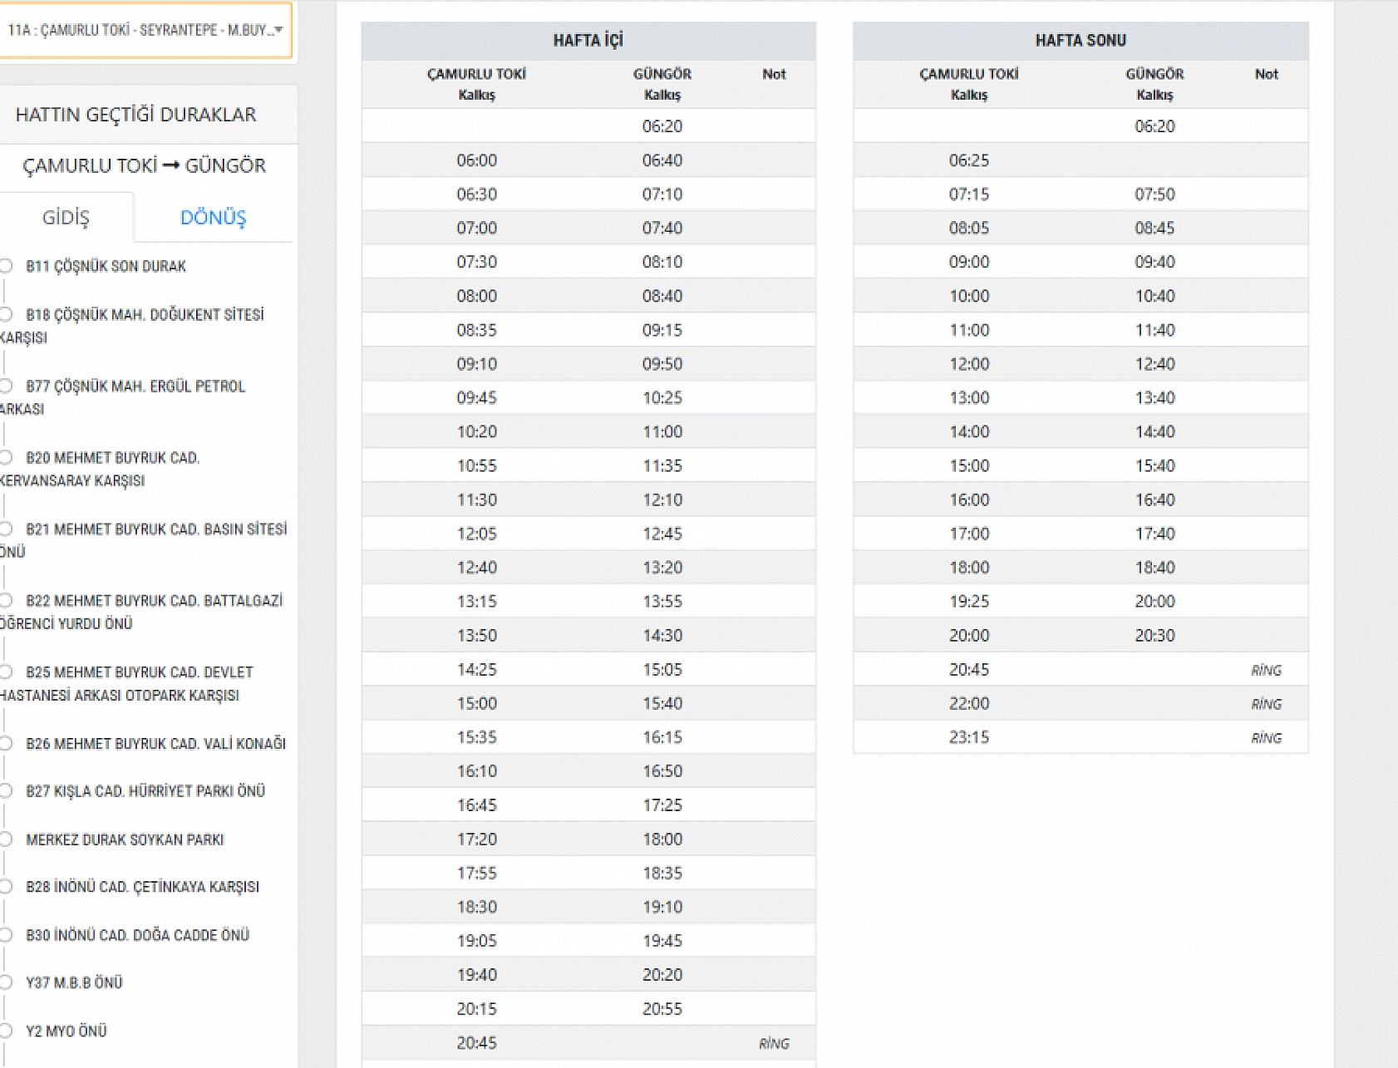The width and height of the screenshot is (1398, 1068).
Task: Select the B11 Çöşnük Son Durak stop
Action: point(106,267)
